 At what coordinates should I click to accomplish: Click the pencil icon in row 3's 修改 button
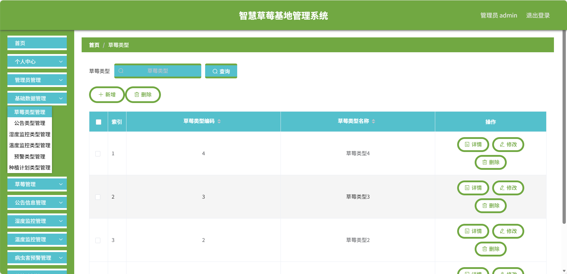(x=502, y=231)
